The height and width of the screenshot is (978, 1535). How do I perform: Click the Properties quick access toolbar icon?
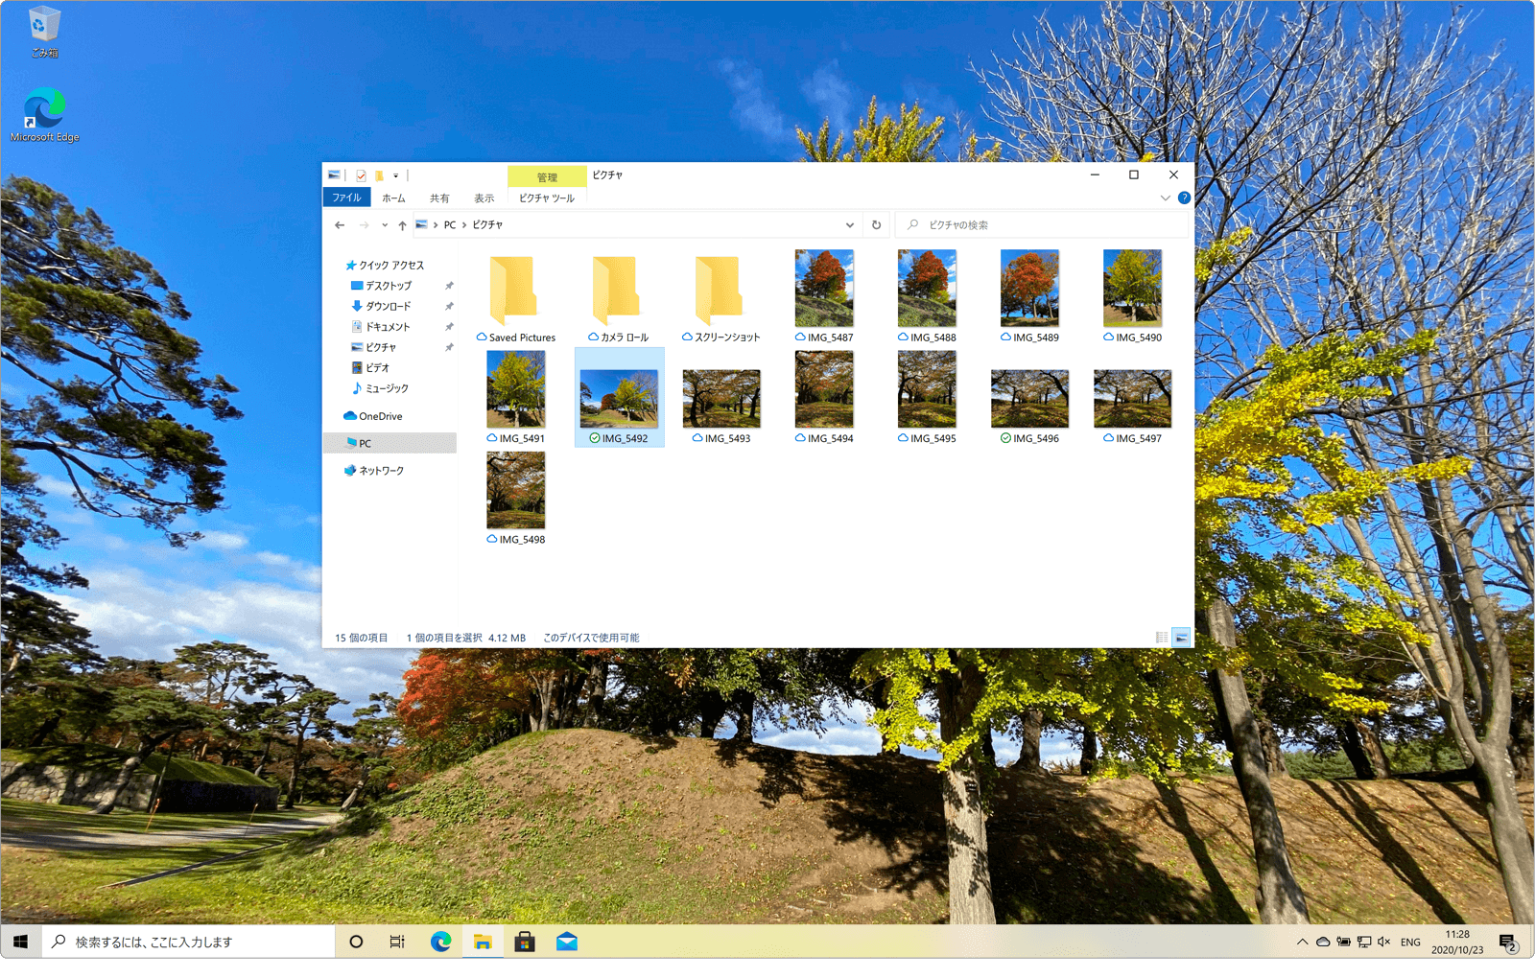click(361, 175)
